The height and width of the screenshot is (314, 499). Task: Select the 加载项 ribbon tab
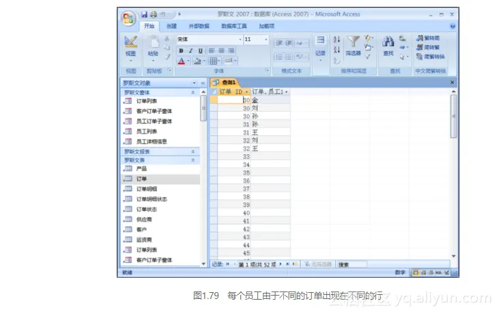point(267,26)
